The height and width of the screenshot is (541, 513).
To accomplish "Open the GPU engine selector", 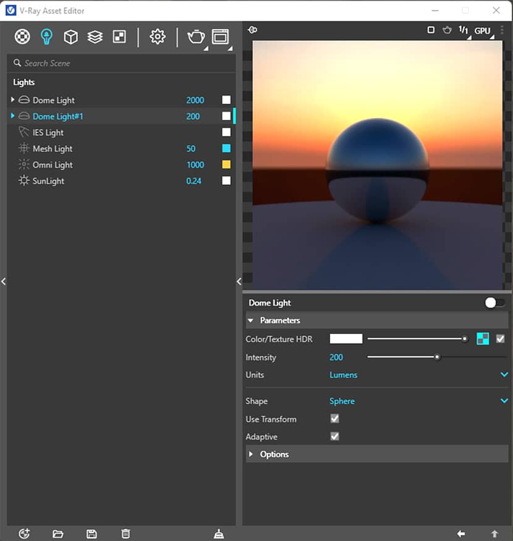I will 482,31.
